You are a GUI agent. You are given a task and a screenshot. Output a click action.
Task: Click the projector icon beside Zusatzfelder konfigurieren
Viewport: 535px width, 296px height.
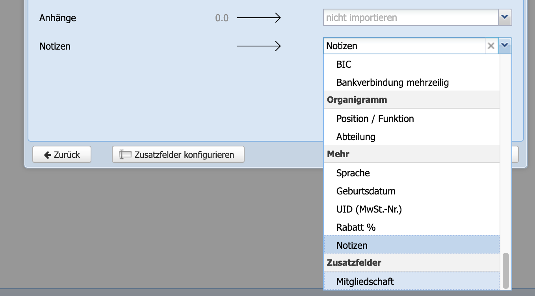pyautogui.click(x=124, y=154)
